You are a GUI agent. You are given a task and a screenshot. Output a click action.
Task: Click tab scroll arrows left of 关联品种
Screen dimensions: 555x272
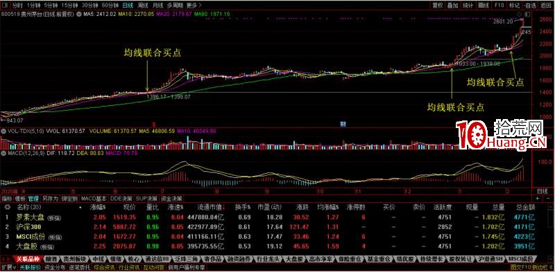[6, 260]
